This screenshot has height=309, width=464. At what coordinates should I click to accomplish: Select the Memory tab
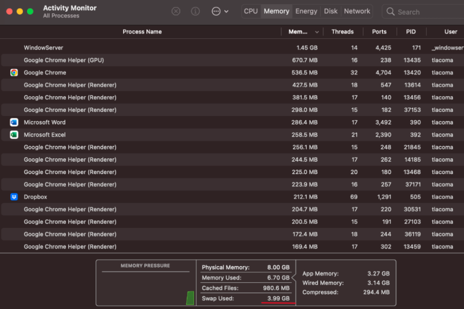276,11
